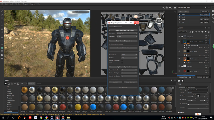Open the Format dropdown showing png

tap(129, 57)
